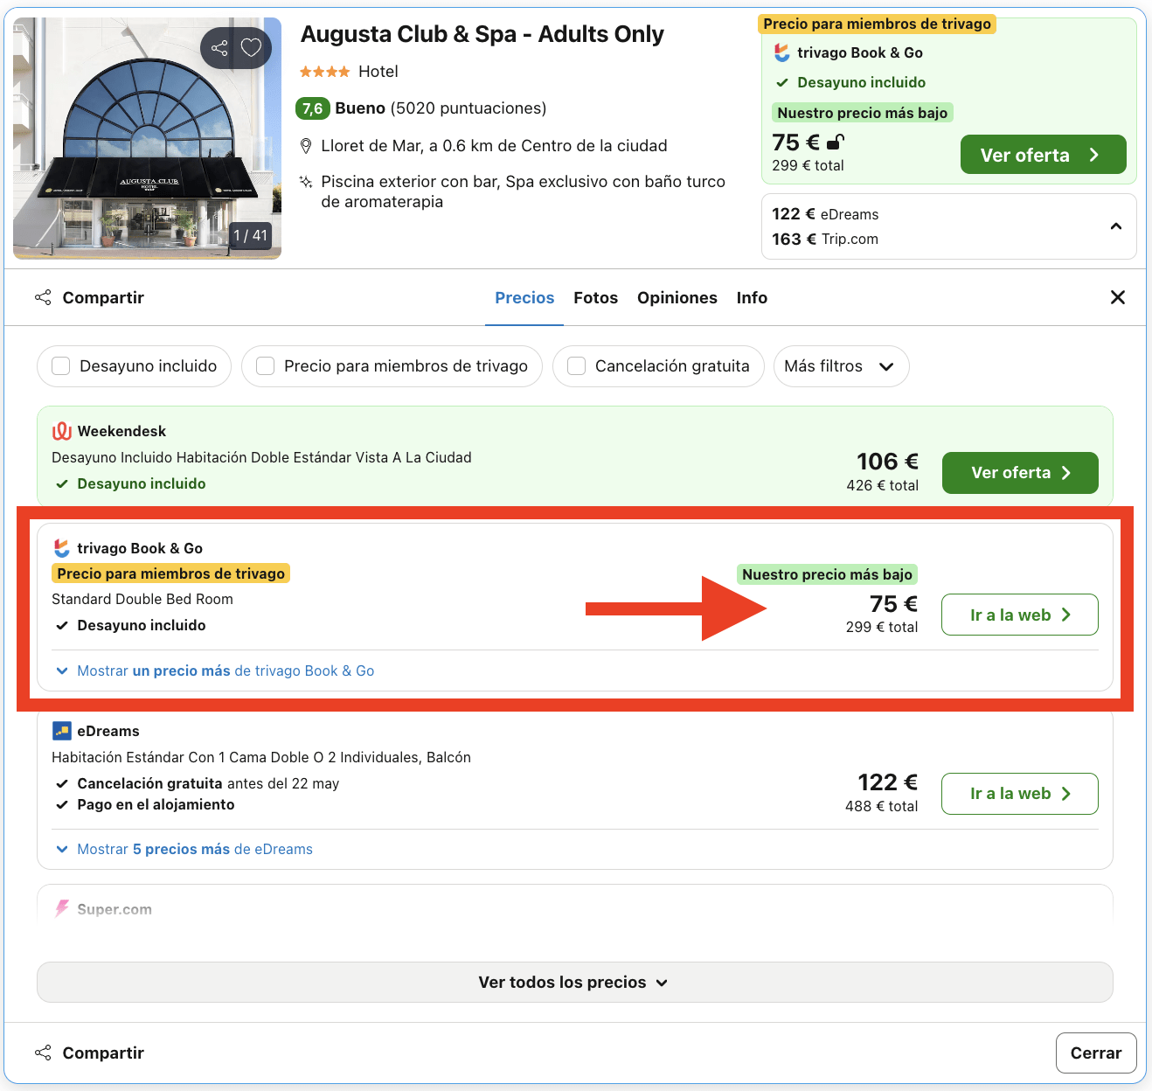Image resolution: width=1152 pixels, height=1091 pixels.
Task: Close the hotel details panel
Action: coord(1117,298)
